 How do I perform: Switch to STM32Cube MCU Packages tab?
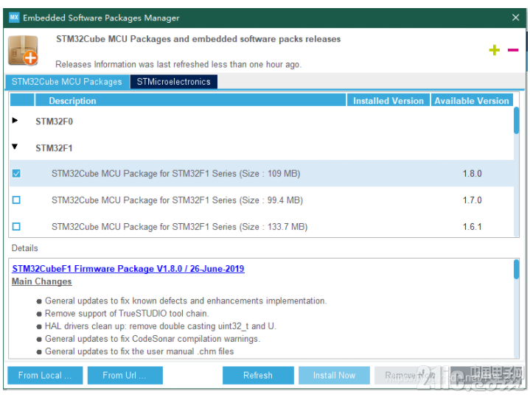click(67, 82)
